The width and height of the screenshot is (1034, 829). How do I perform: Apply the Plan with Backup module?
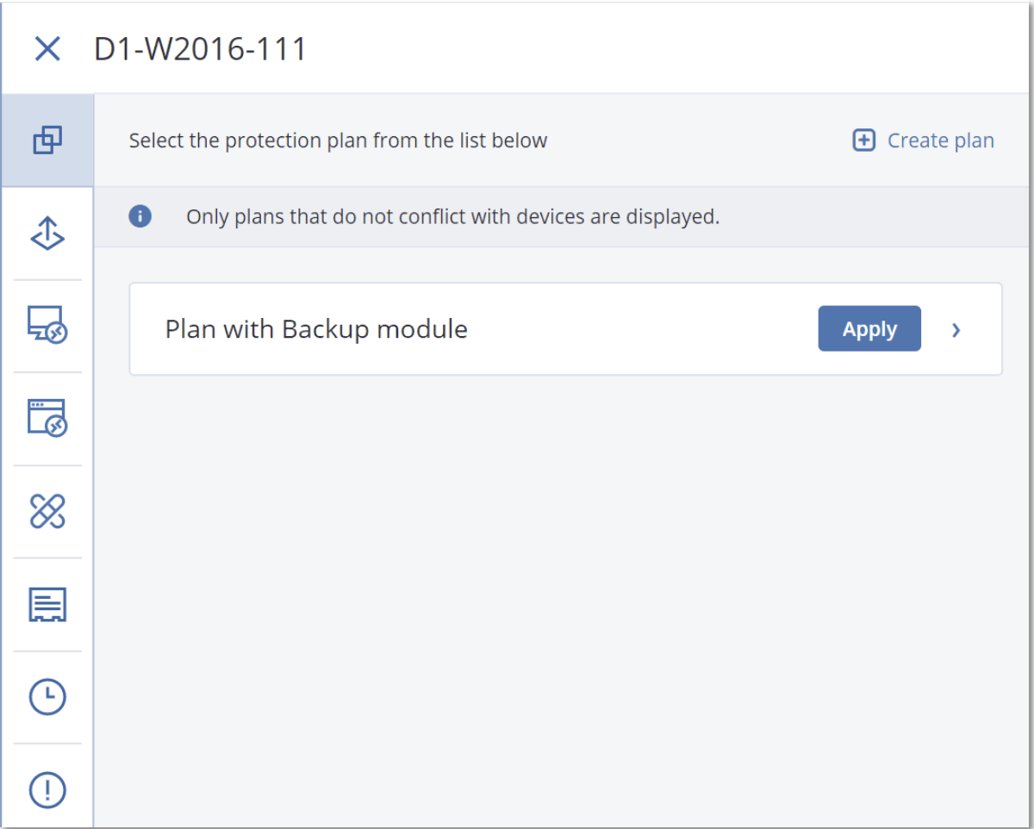click(869, 328)
